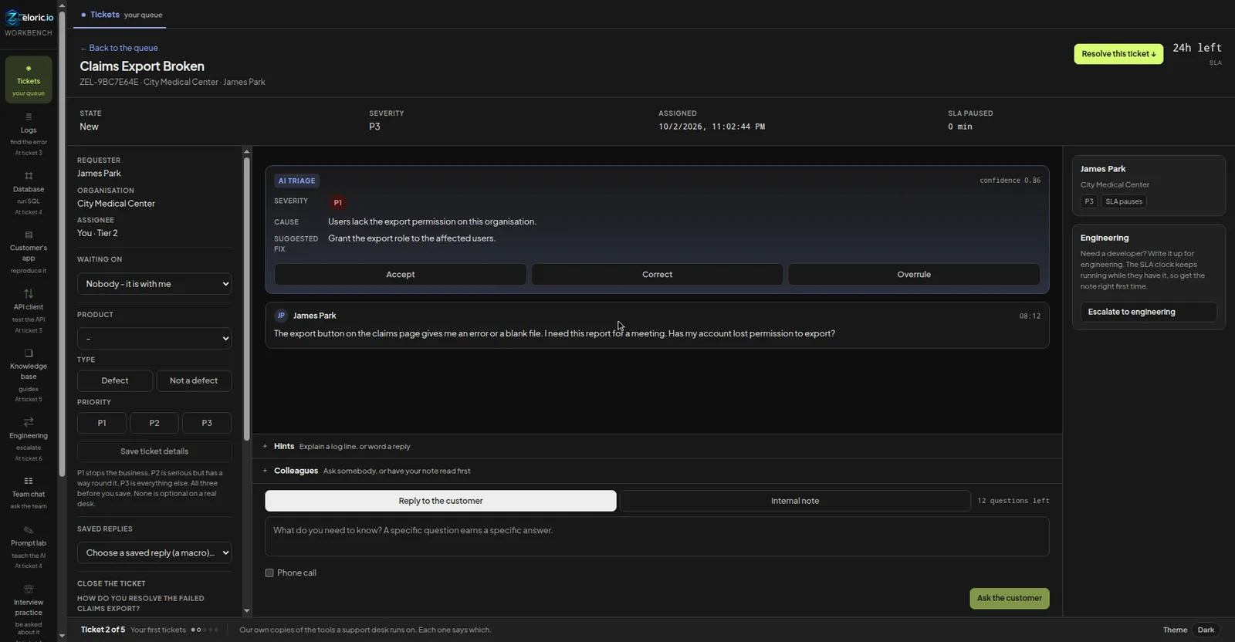Image resolution: width=1235 pixels, height=642 pixels.
Task: Click the JP avatar beside James Park
Action: click(x=281, y=316)
